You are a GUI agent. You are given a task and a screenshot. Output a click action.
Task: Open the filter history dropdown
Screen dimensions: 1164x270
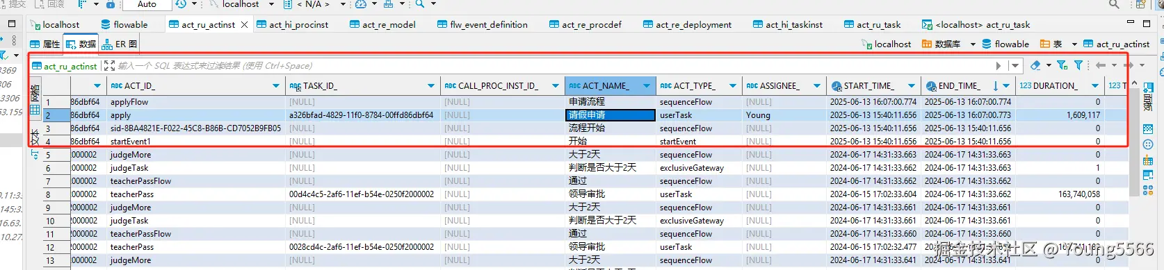[1015, 65]
